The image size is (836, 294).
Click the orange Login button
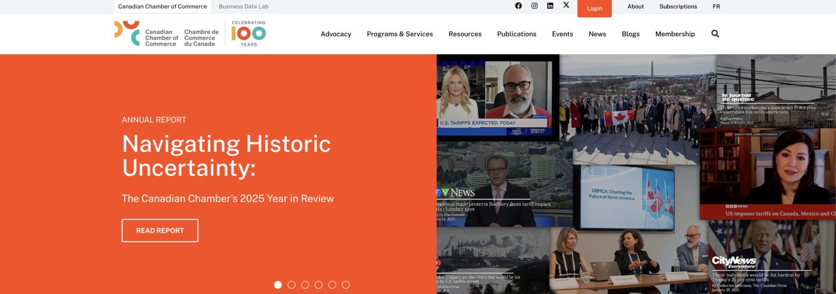594,8
